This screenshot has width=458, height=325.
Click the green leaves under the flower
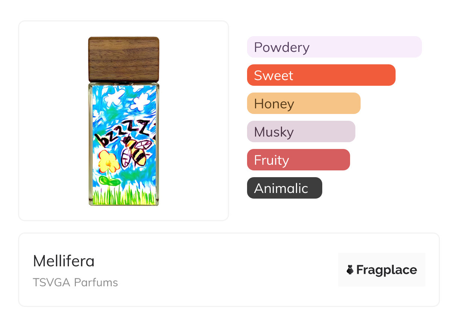pyautogui.click(x=109, y=182)
